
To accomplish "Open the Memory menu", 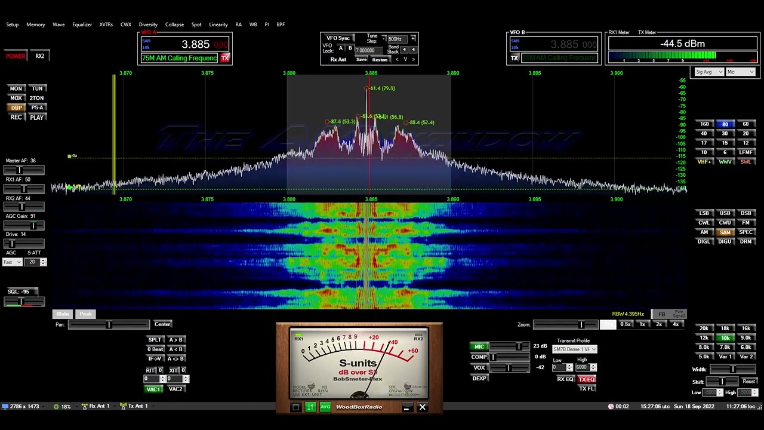I will 35,24.
